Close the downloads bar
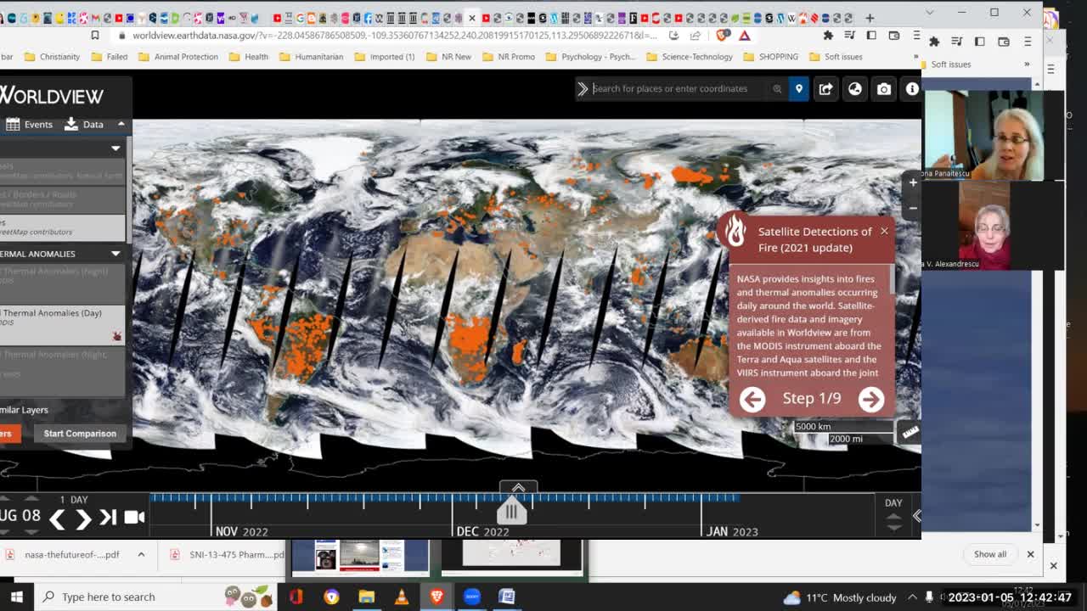The width and height of the screenshot is (1087, 611). point(1030,554)
